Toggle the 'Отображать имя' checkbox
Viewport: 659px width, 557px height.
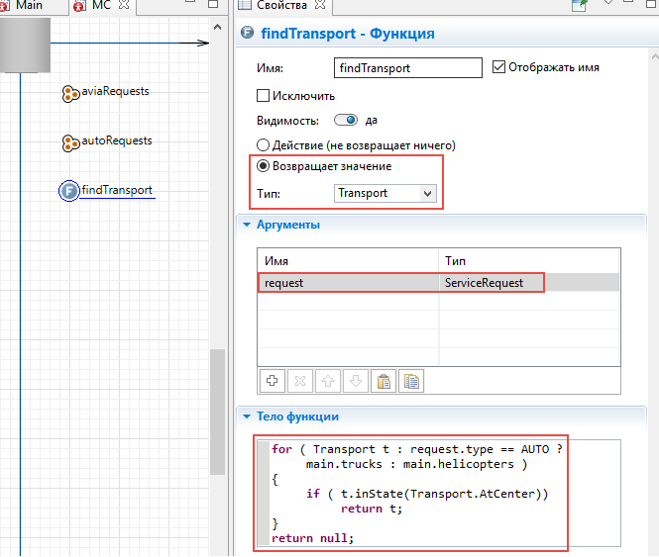499,68
